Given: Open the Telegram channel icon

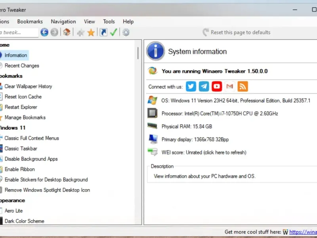Looking at the screenshot, I should pyautogui.click(x=204, y=86).
